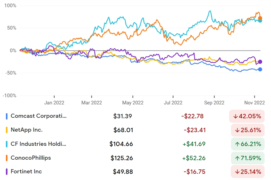Click the 25.14% down badge for Fortinet
Screen dimensions: 271x180
point(248,172)
